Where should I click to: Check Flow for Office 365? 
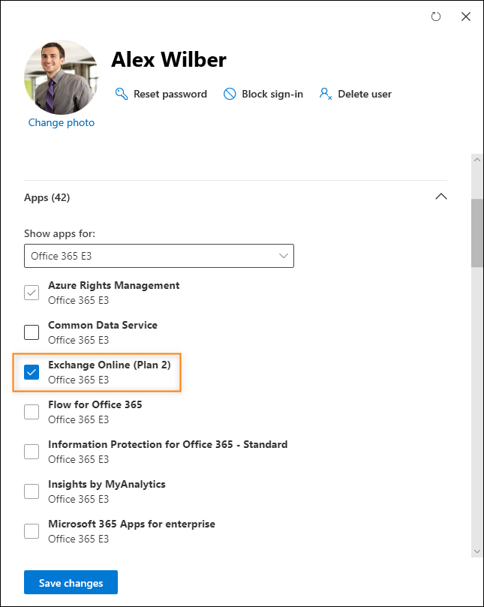tap(32, 412)
